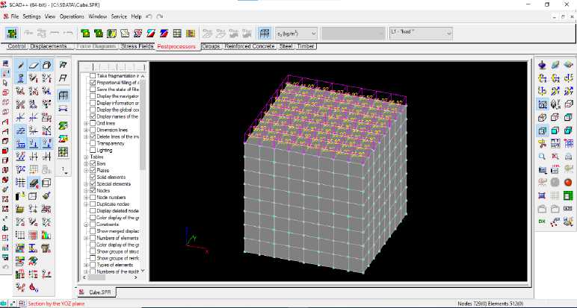This screenshot has height=308, width=577.
Task: Click the tree panel horizontal scrollbar
Action: pyautogui.click(x=111, y=277)
